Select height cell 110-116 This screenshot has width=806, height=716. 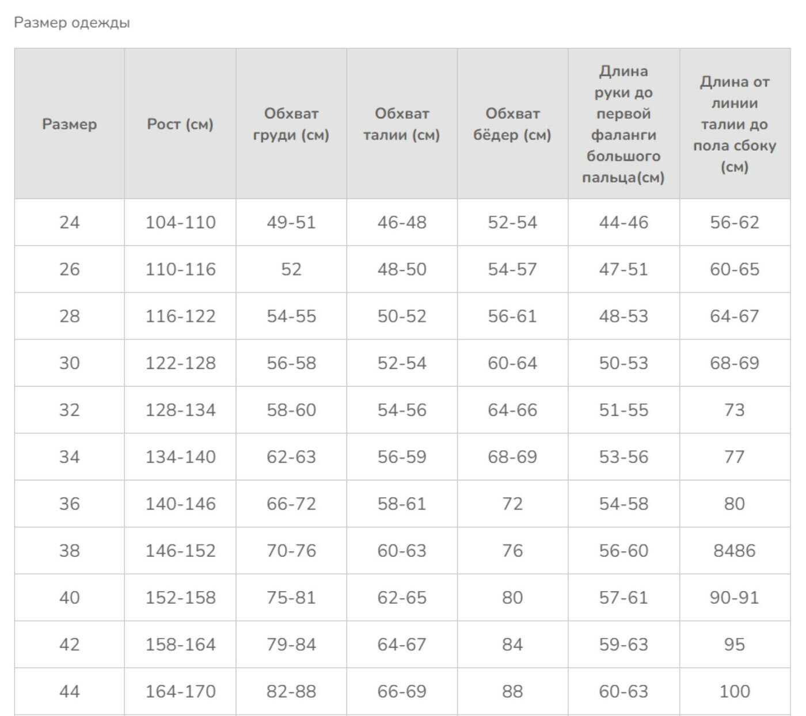[180, 269]
